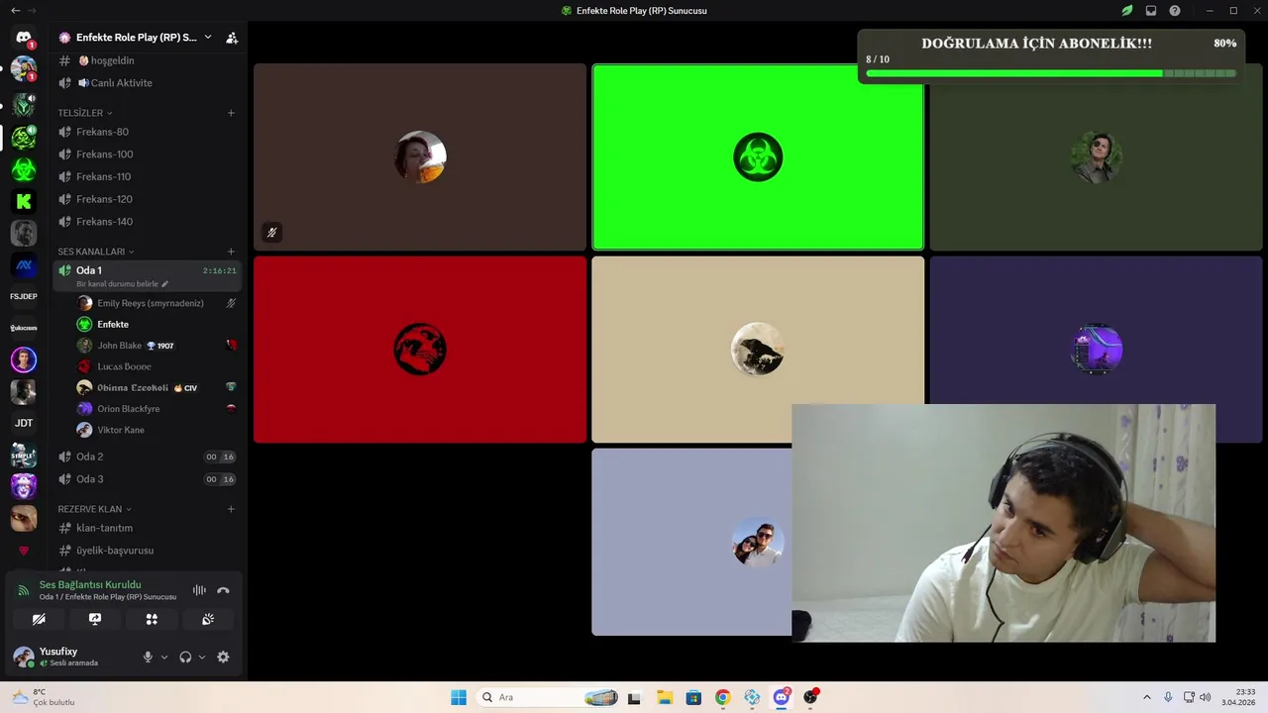1268x713 pixels.
Task: Mute microphone in user panel
Action: point(148,657)
